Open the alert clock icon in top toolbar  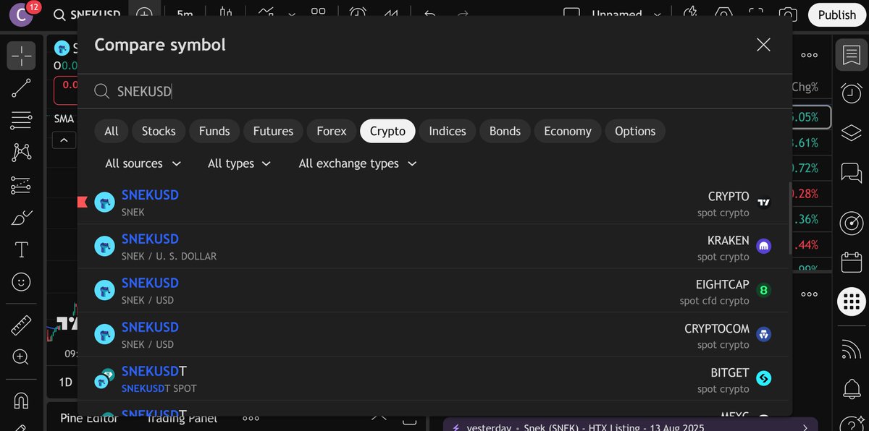pos(358,14)
